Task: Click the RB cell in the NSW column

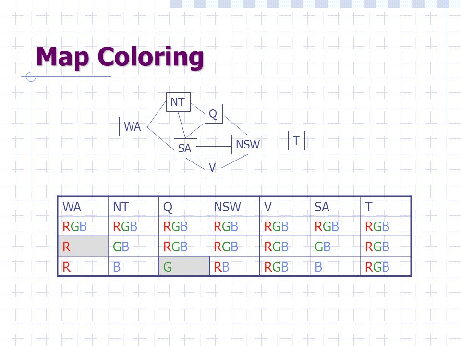Action: tap(234, 266)
